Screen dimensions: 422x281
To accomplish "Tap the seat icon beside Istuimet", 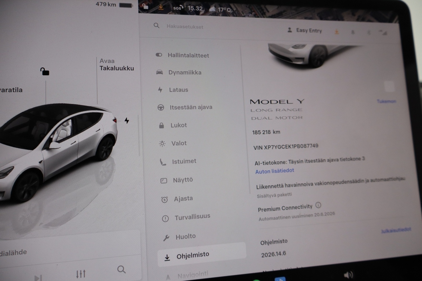I will pos(163,162).
